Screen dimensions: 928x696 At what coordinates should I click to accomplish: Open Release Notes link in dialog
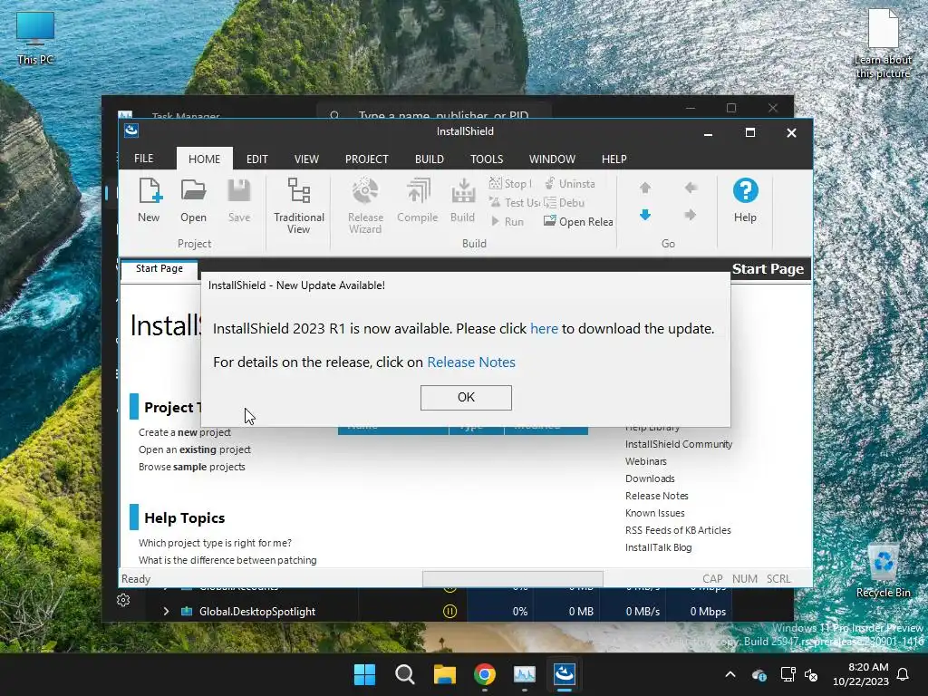click(471, 362)
